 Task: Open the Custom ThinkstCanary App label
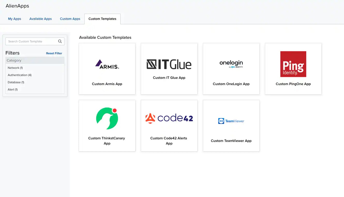(x=107, y=141)
